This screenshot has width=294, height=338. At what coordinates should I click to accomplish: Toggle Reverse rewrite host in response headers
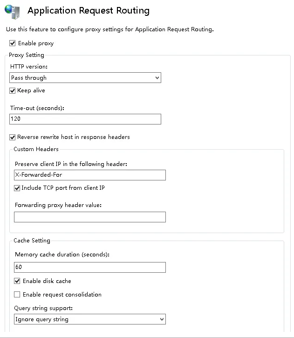click(13, 137)
